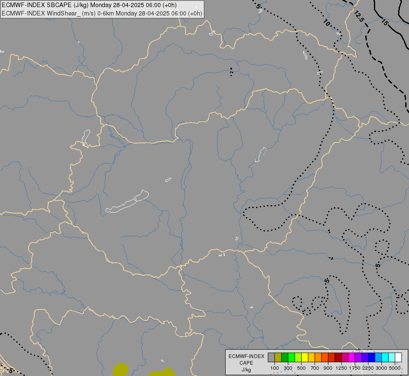409x376 pixels.
Task: Click the legend value 700
Action: click(x=315, y=368)
